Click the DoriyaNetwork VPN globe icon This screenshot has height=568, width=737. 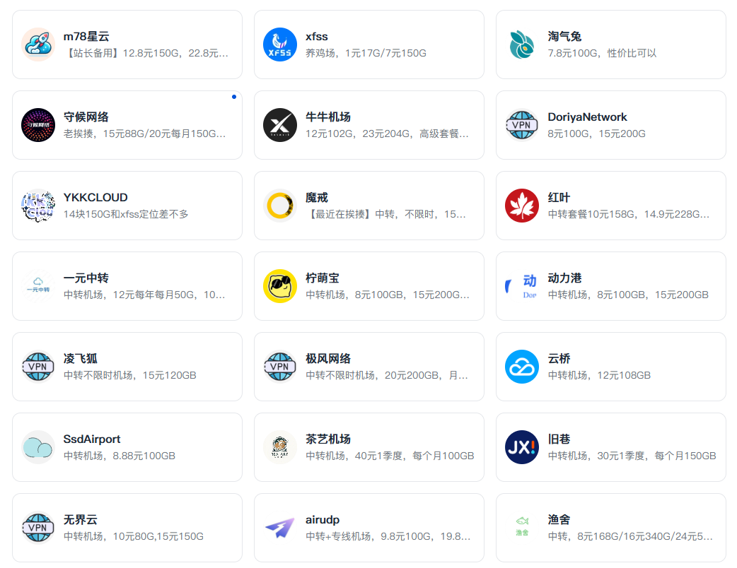(522, 125)
